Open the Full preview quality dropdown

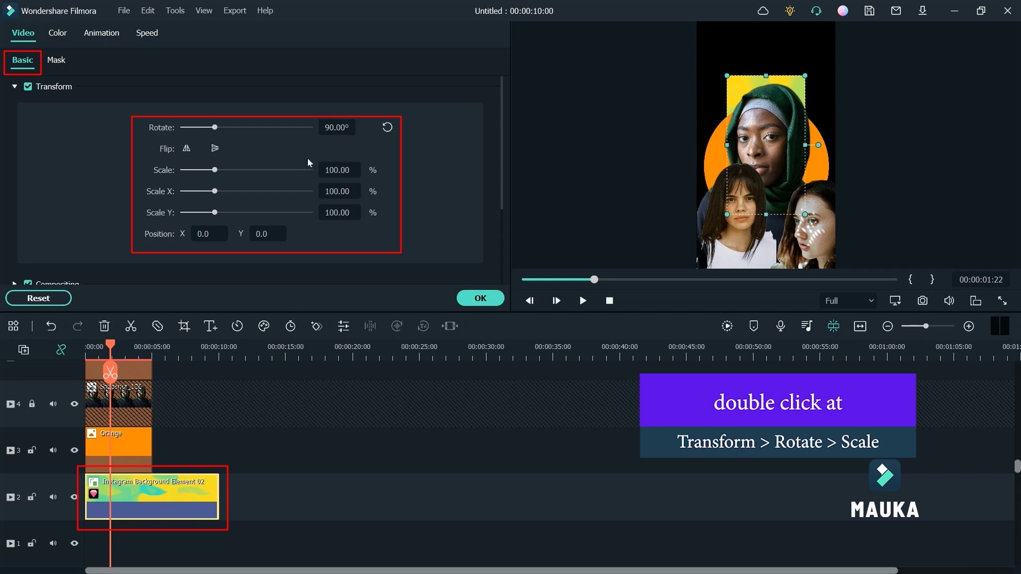tap(849, 301)
